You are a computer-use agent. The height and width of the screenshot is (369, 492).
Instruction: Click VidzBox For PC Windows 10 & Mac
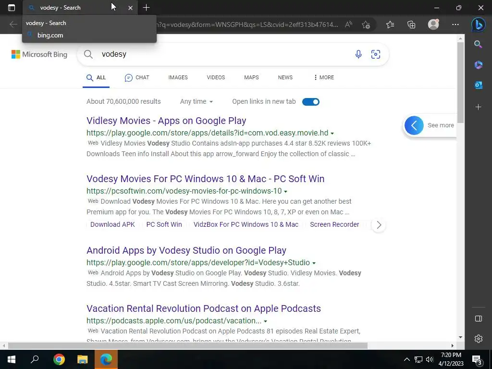246,224
